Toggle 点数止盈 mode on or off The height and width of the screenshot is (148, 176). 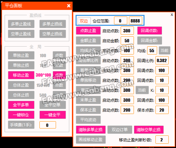click(x=88, y=30)
